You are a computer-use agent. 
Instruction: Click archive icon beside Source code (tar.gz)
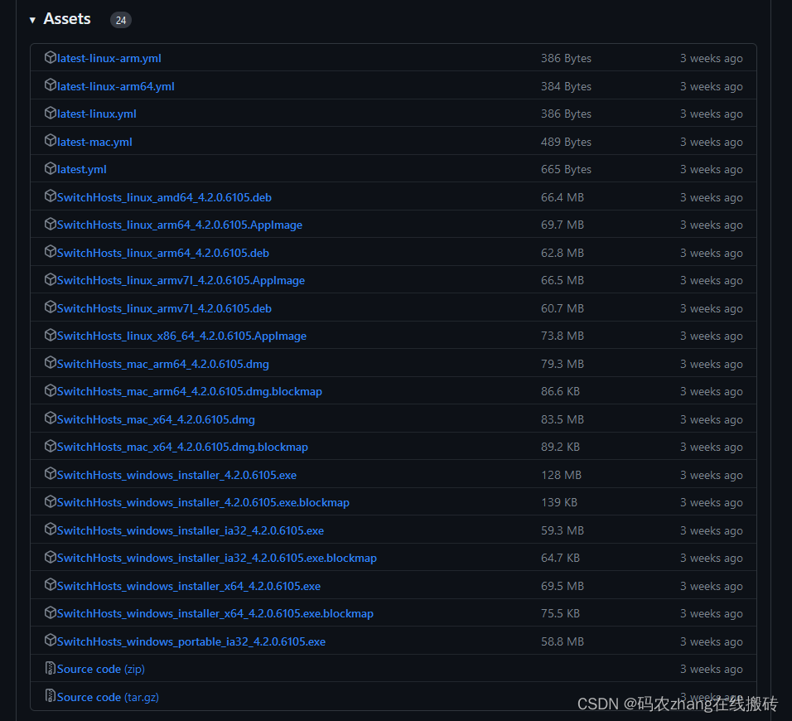(50, 697)
